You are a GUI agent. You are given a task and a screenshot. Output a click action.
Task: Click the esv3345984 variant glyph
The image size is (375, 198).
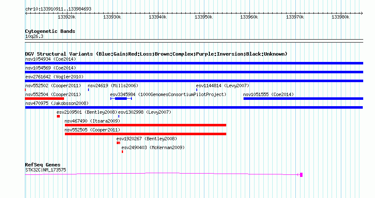click(x=121, y=99)
